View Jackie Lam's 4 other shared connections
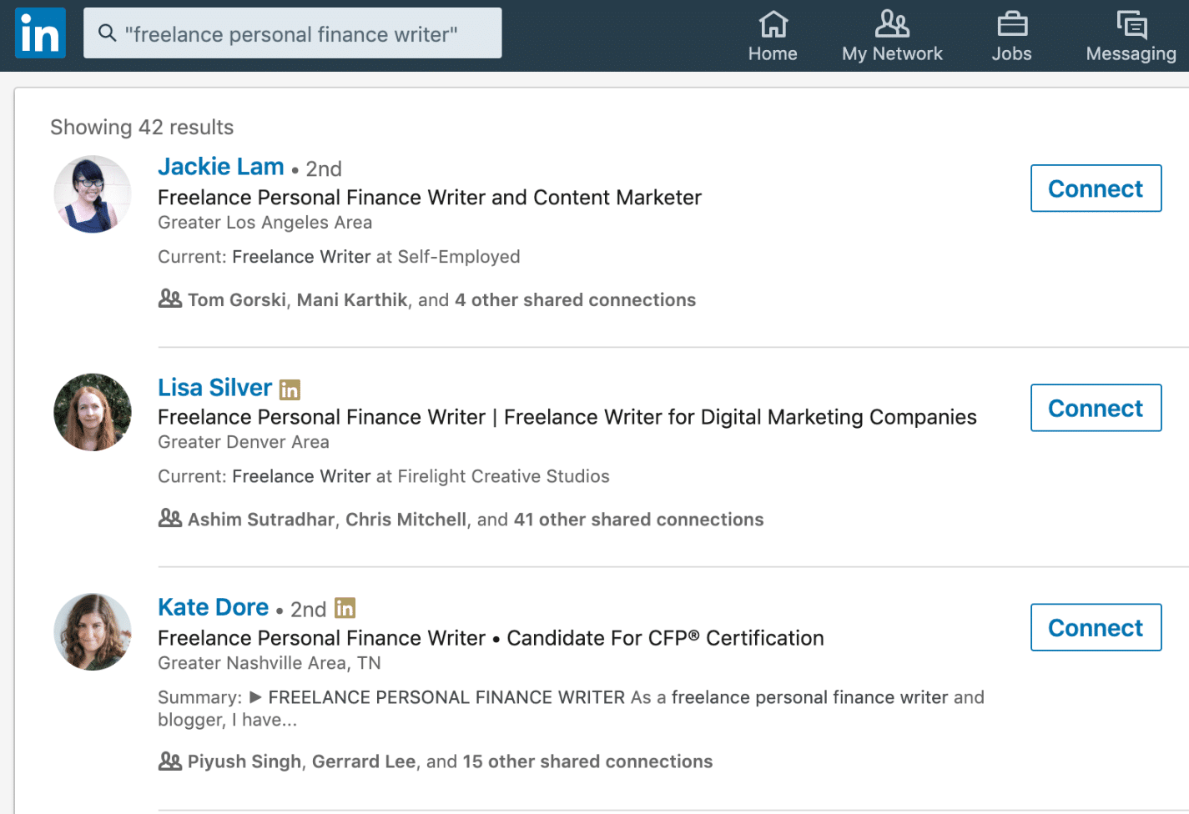Image resolution: width=1189 pixels, height=814 pixels. (x=574, y=299)
